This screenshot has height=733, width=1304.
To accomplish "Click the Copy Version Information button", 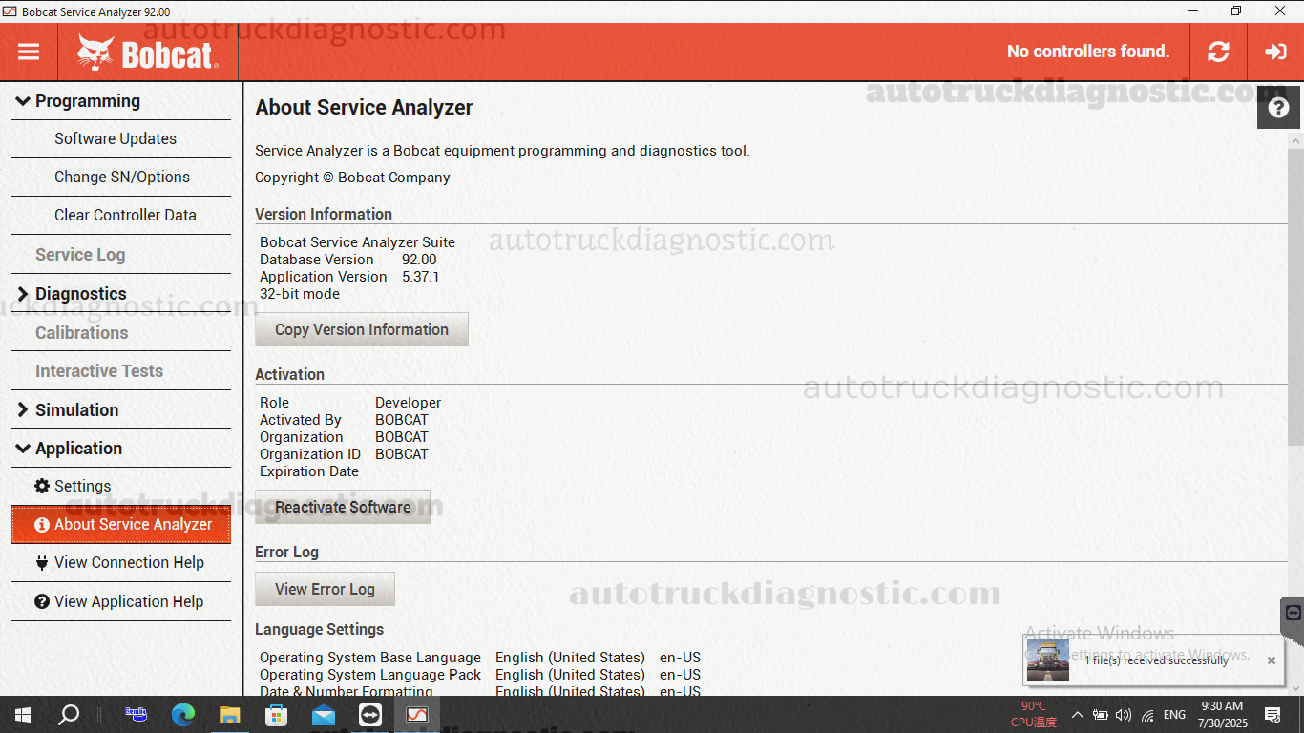I will (361, 328).
